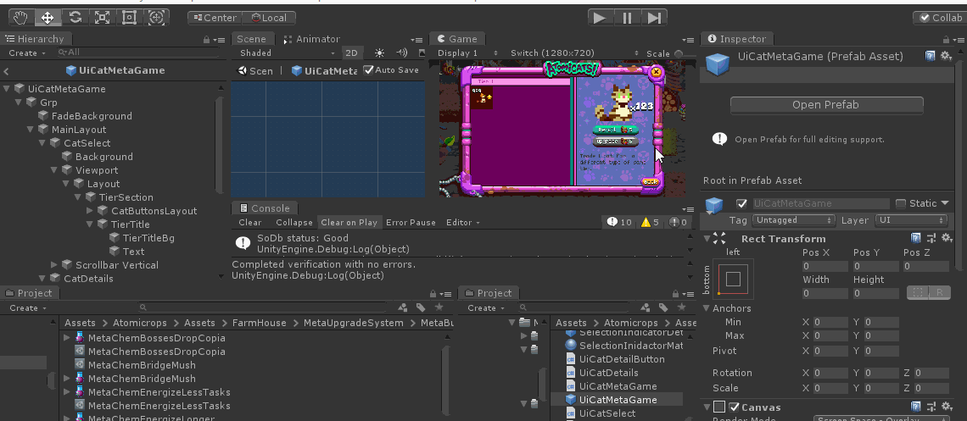Toggle Local handle rotation button
The image size is (967, 421).
(x=269, y=18)
